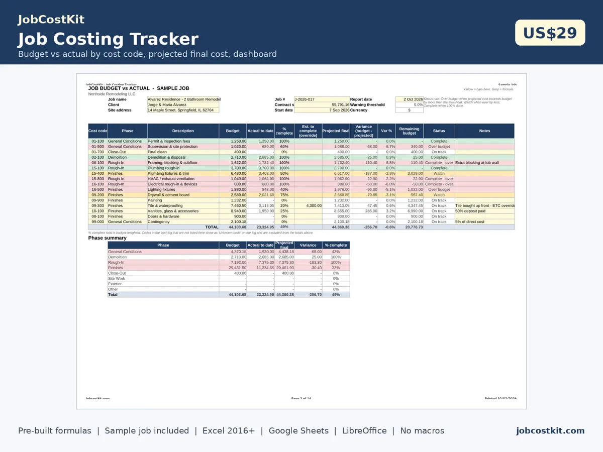
Task: Click the Status column header
Action: pos(439,131)
